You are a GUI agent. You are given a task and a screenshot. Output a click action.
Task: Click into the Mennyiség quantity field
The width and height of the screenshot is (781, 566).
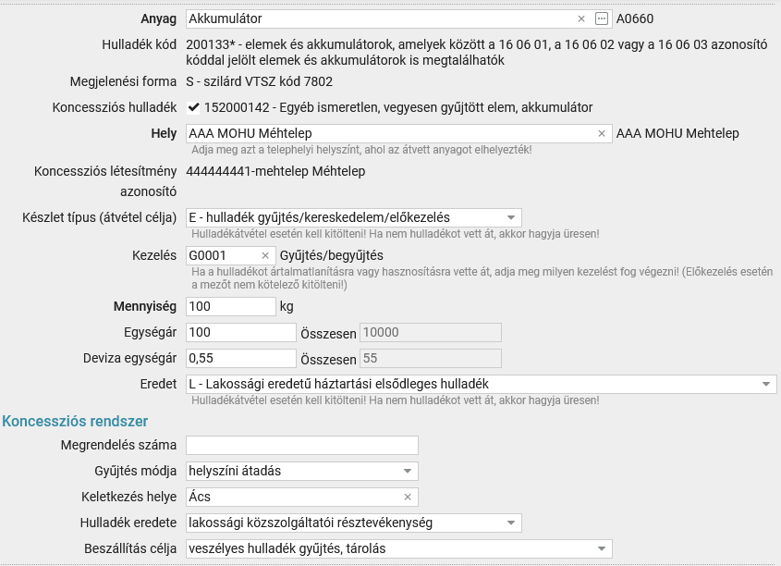coord(231,306)
